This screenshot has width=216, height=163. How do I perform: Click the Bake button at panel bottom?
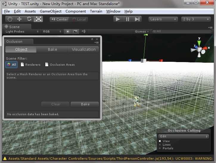[85, 104]
